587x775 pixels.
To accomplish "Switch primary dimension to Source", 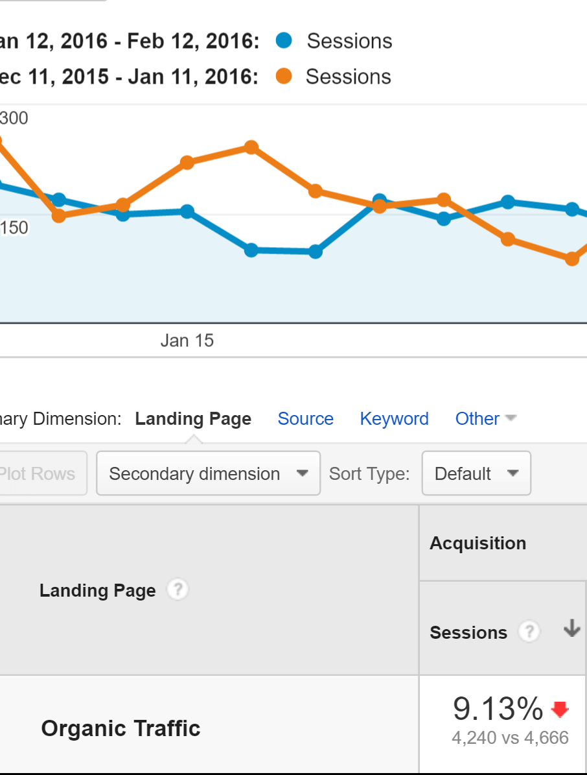I will [305, 419].
